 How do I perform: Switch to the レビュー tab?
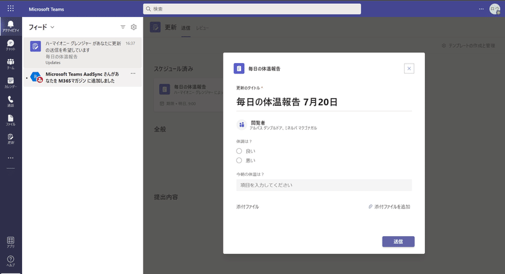[202, 28]
